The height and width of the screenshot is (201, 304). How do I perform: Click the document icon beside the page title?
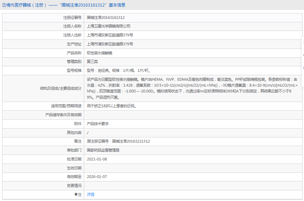point(4,5)
